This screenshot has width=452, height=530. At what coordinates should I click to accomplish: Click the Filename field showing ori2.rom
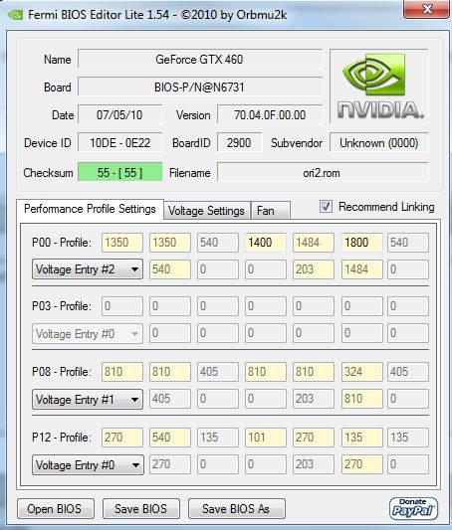click(323, 172)
